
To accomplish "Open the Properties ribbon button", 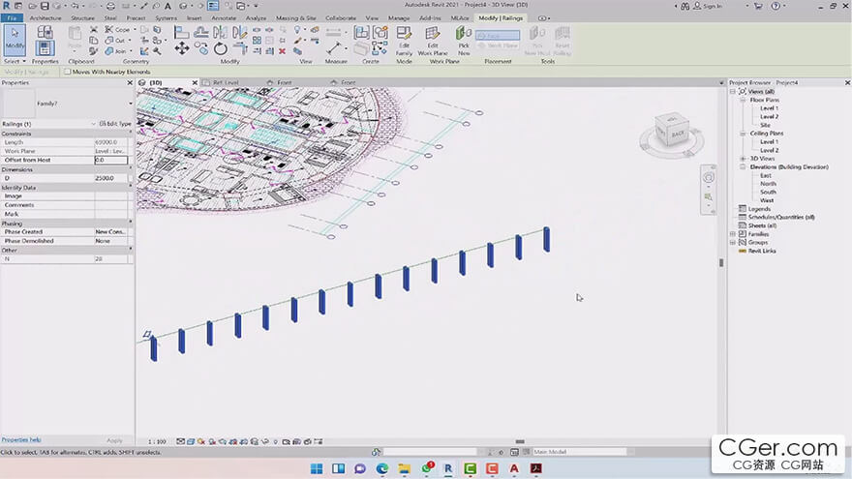I will (x=45, y=40).
